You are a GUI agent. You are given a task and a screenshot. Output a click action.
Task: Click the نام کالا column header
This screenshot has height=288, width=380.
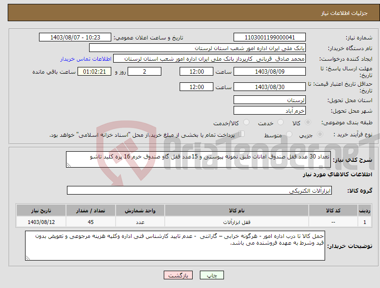click(236, 210)
